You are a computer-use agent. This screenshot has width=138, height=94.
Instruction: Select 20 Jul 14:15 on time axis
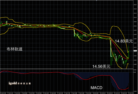point(131,93)
